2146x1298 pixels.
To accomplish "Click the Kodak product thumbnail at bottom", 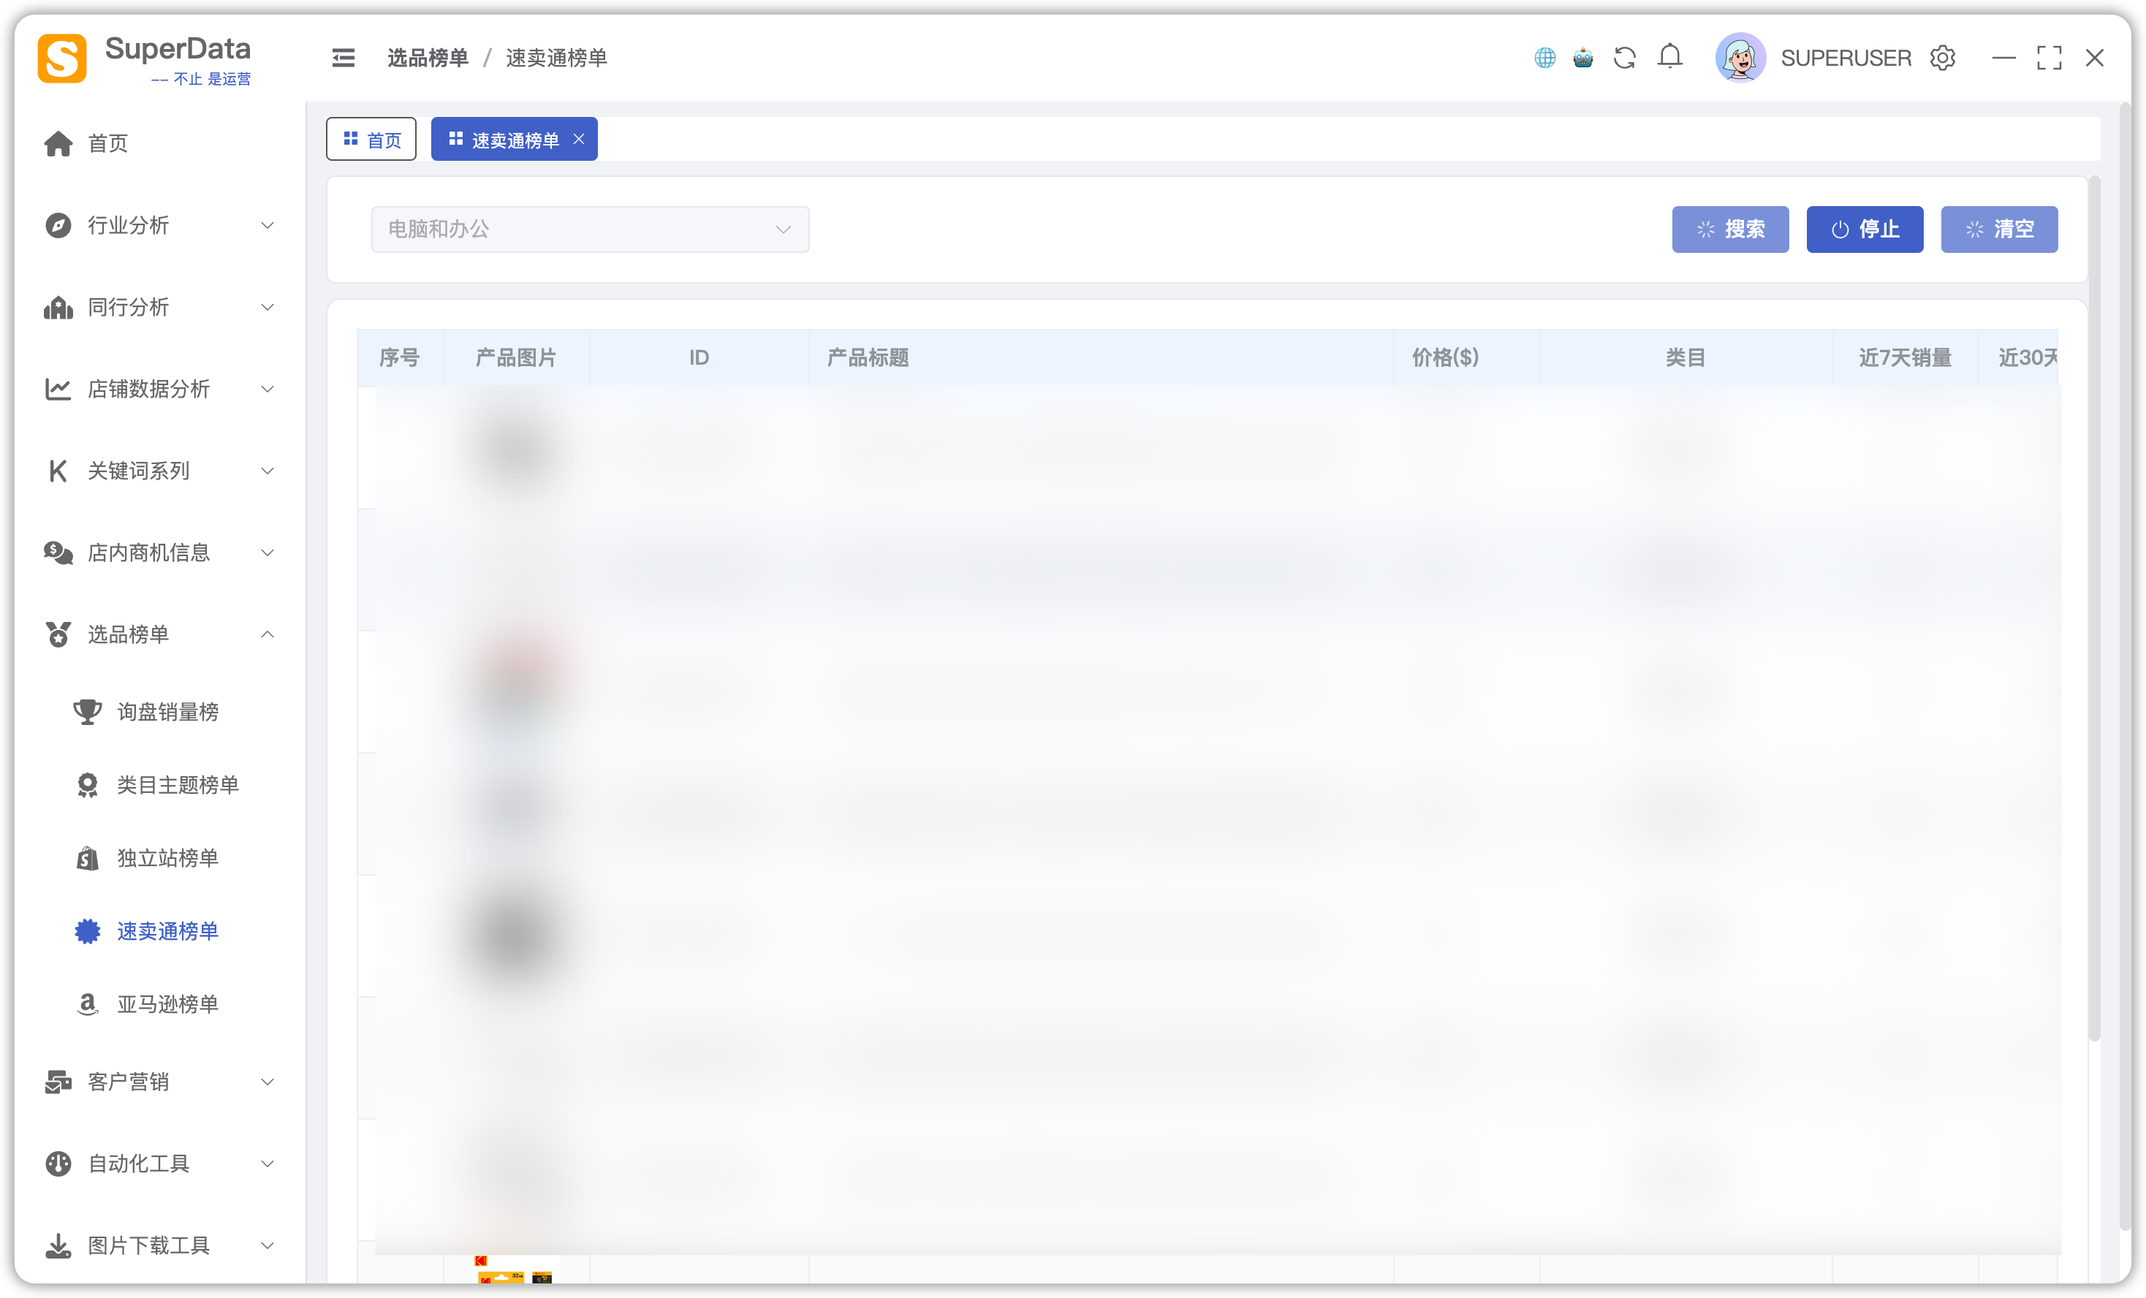I will (x=514, y=1270).
